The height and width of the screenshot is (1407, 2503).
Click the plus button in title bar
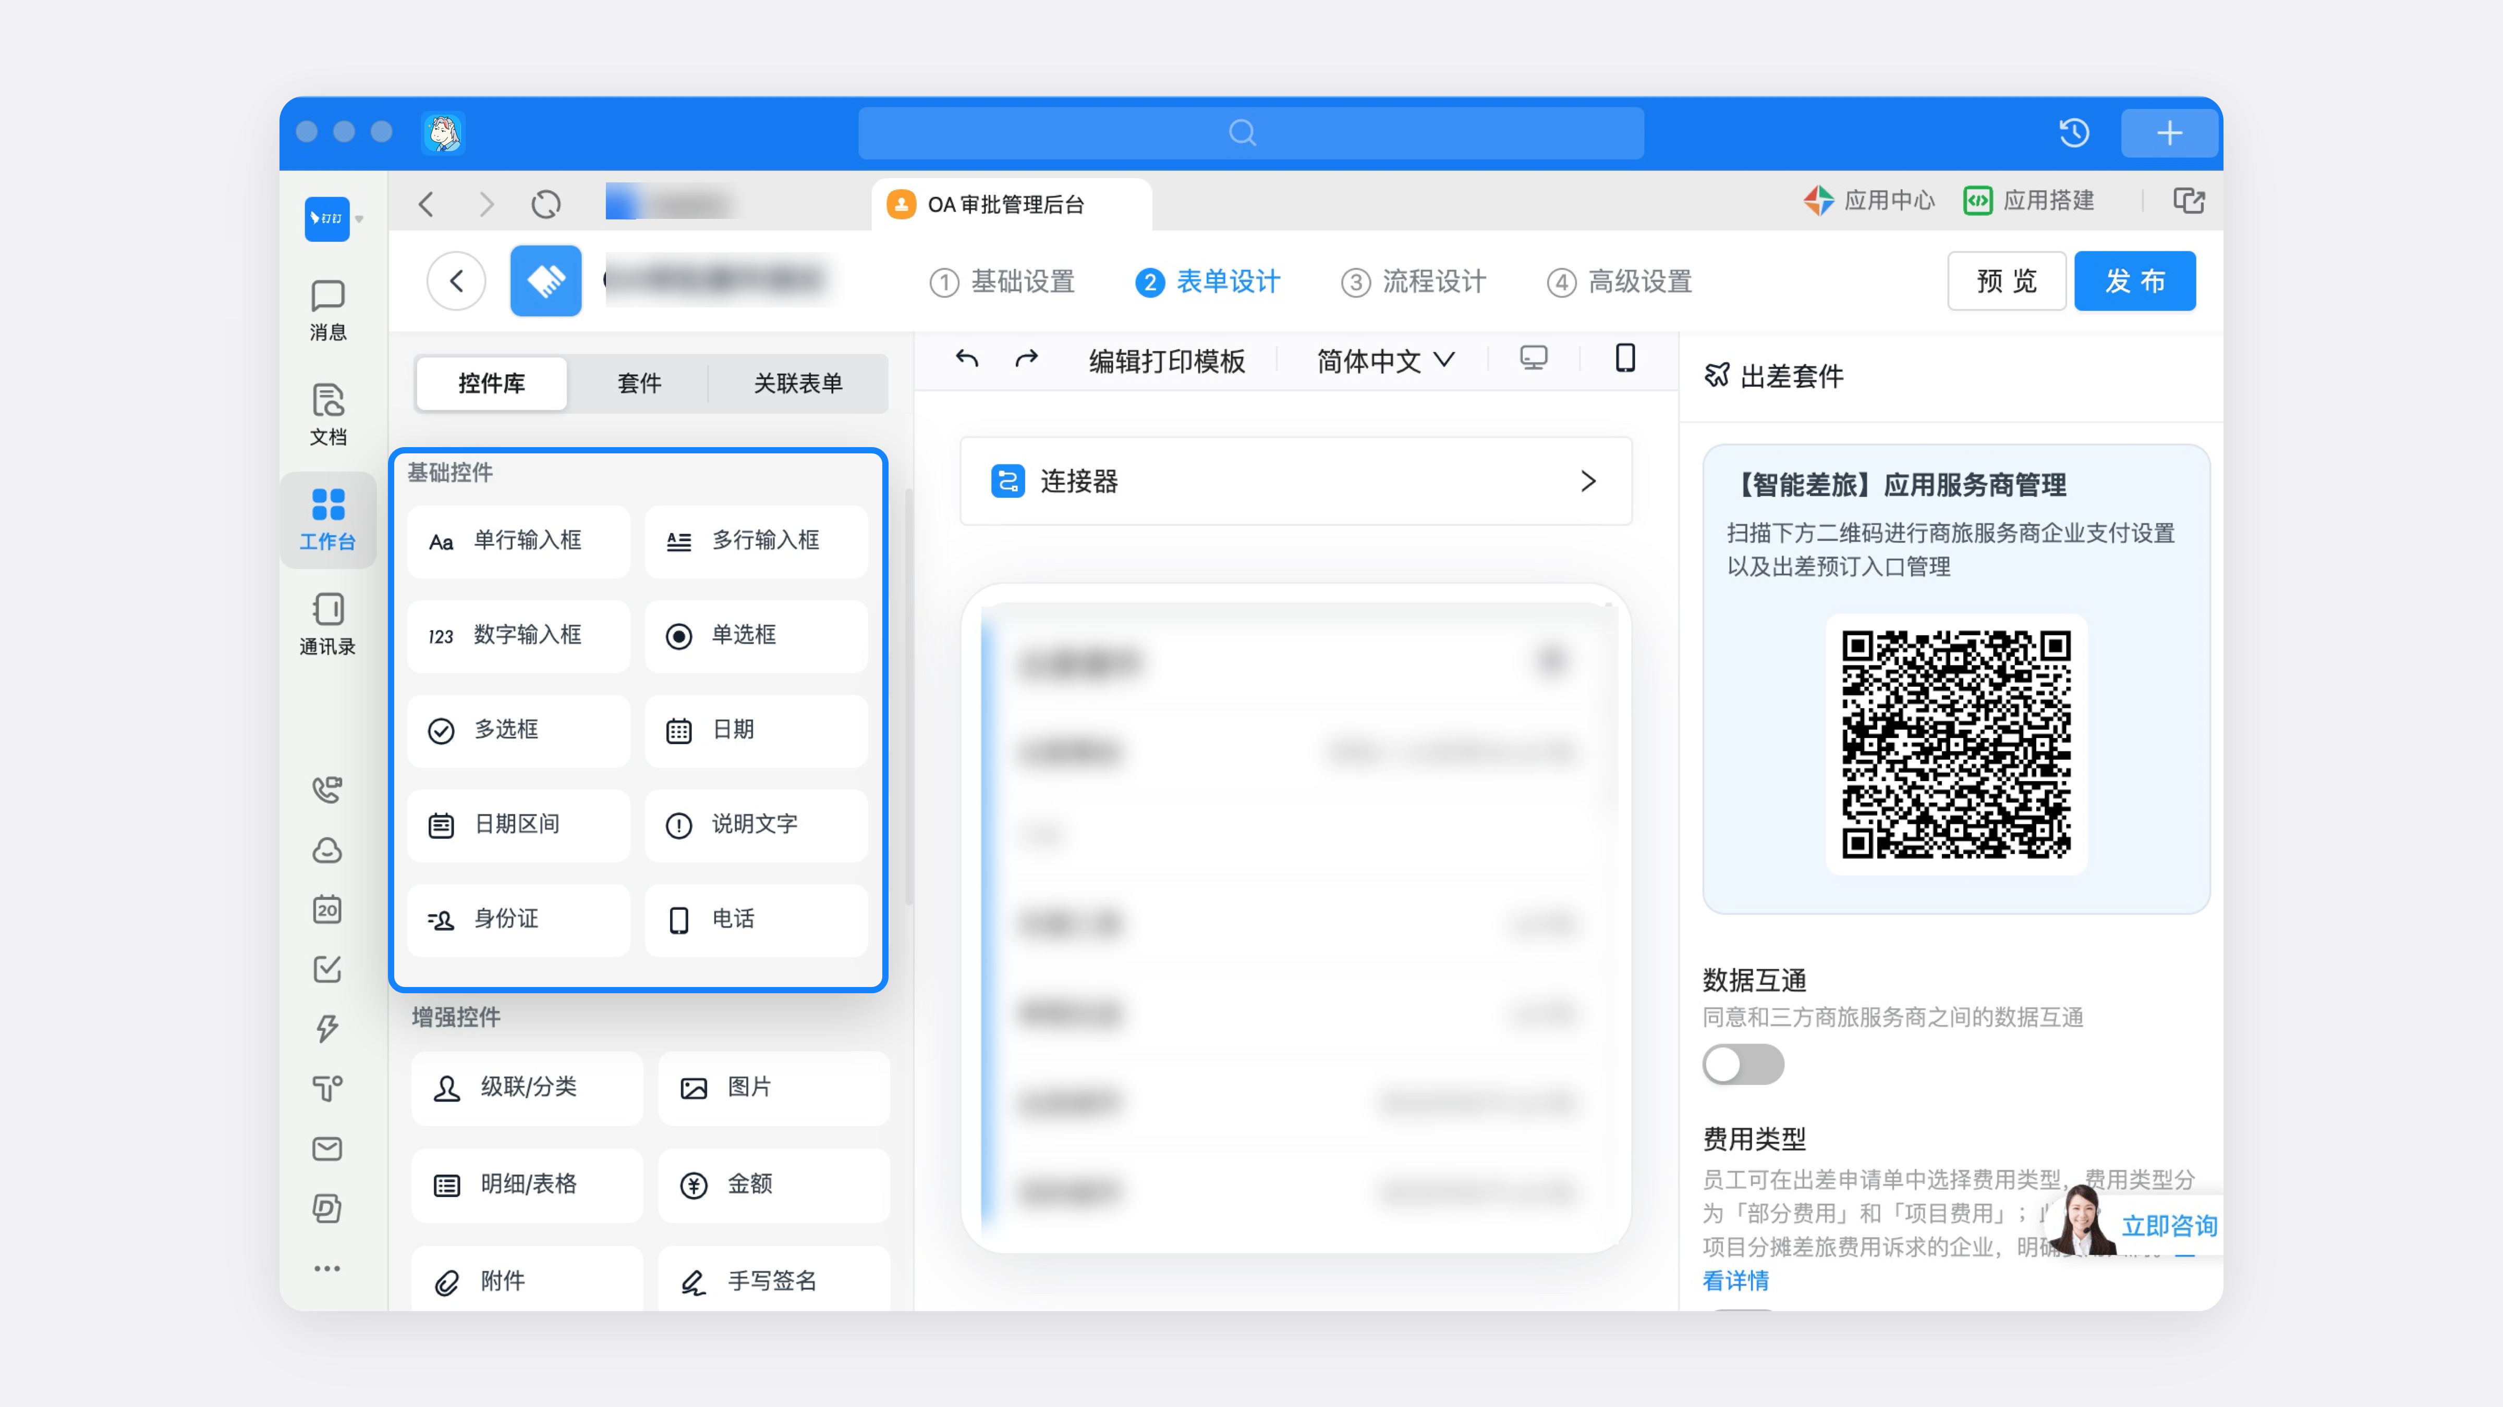click(2169, 133)
